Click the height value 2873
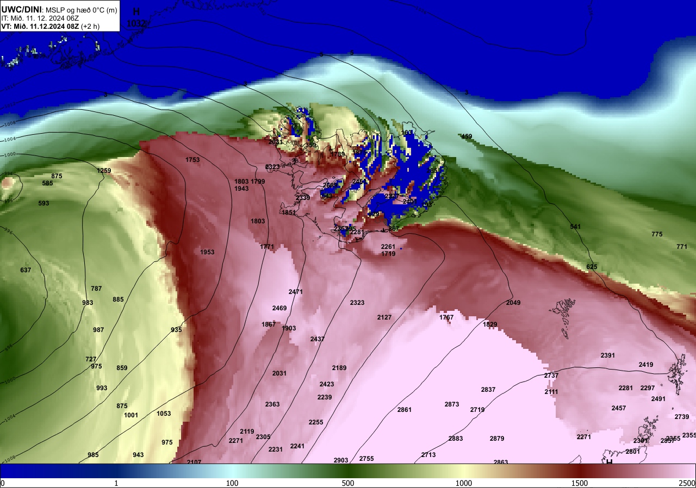The width and height of the screenshot is (696, 488). 452,404
